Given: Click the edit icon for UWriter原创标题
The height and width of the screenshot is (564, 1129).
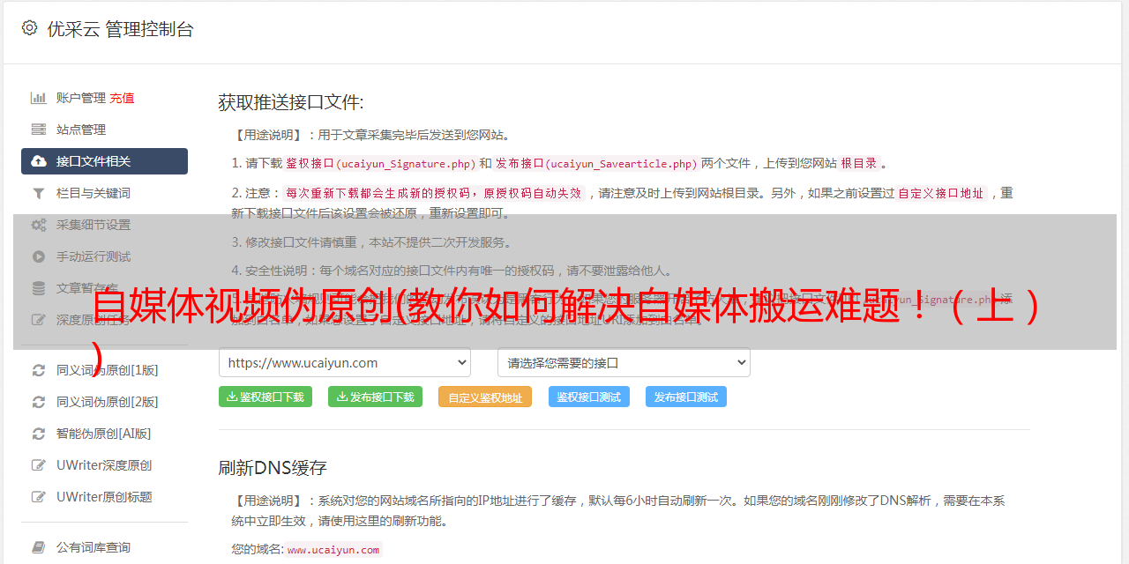Looking at the screenshot, I should [39, 497].
